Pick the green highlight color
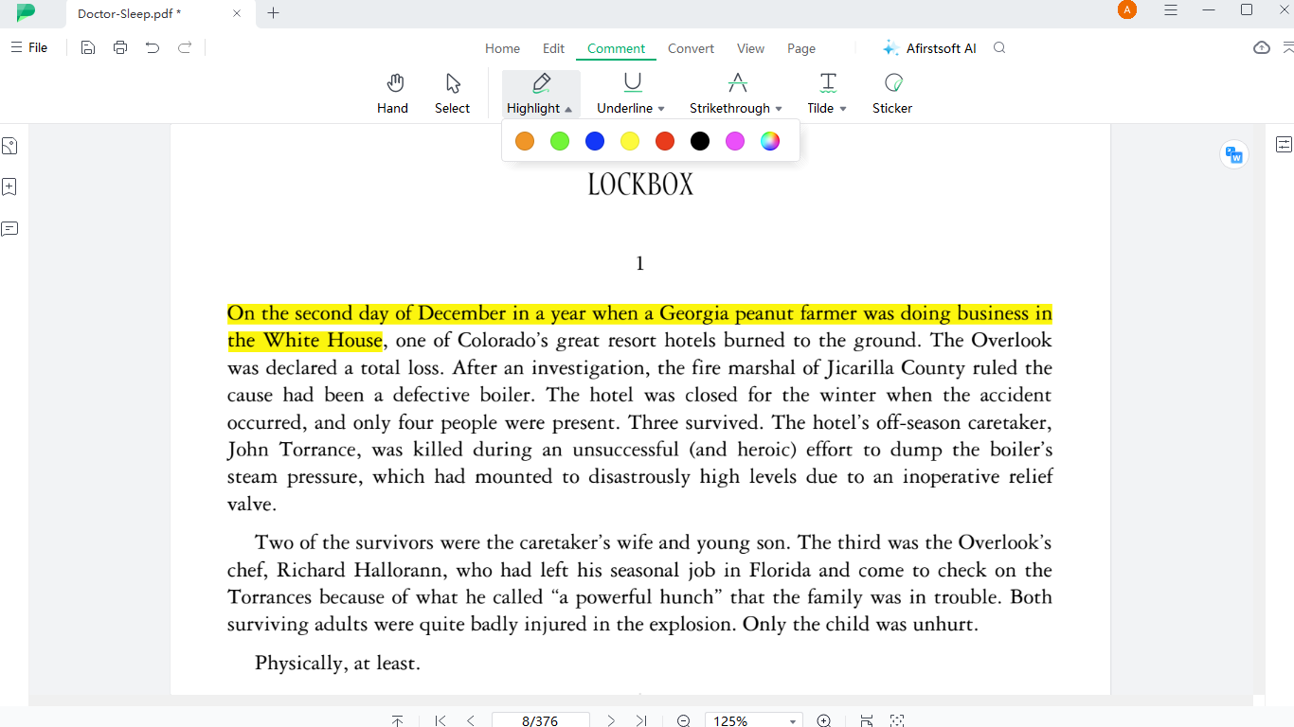1294x727 pixels. (560, 141)
